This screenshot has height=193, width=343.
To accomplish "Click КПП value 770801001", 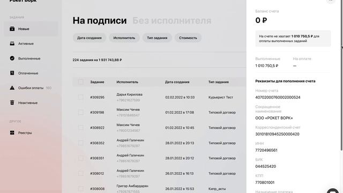I will 265,182.
